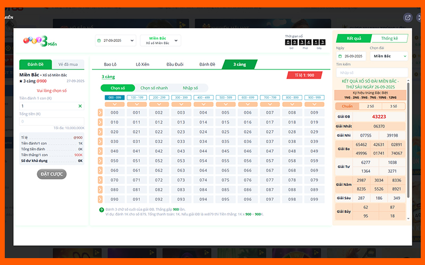The height and width of the screenshot is (265, 425).
Task: Click the arrow beside row 060
Action: (x=100, y=170)
